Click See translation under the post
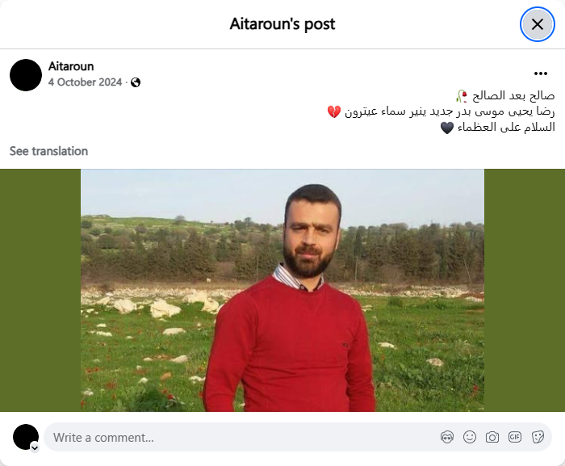 [48, 151]
